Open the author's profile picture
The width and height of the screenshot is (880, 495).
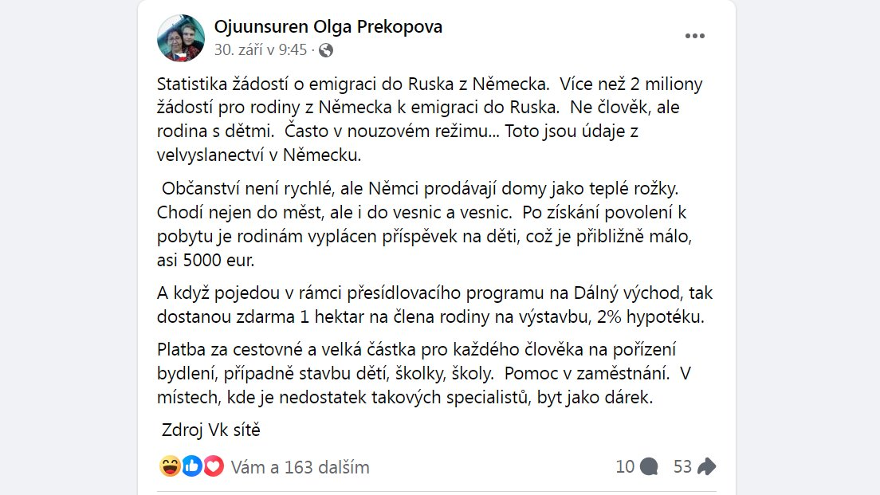click(181, 37)
